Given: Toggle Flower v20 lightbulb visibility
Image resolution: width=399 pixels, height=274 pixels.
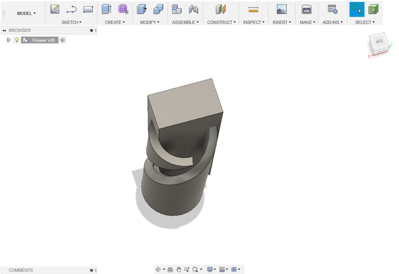Looking at the screenshot, I should point(17,40).
